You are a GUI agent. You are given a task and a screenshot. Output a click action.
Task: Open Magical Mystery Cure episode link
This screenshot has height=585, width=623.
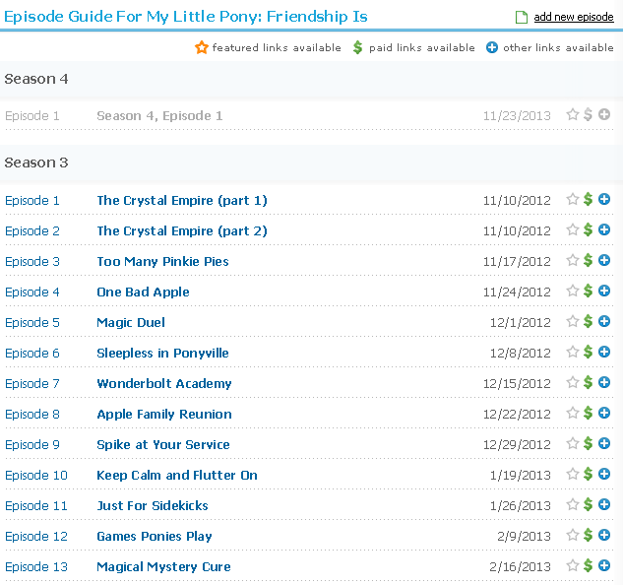click(163, 566)
